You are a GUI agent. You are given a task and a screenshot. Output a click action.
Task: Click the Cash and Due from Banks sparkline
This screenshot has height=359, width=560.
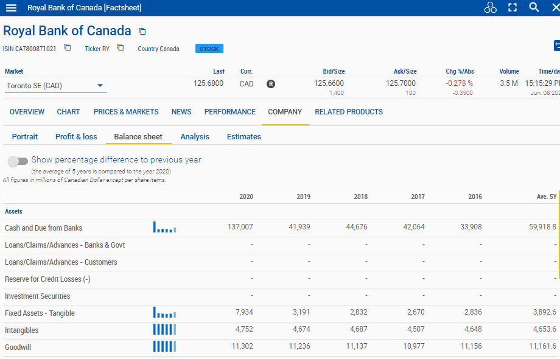(x=164, y=227)
